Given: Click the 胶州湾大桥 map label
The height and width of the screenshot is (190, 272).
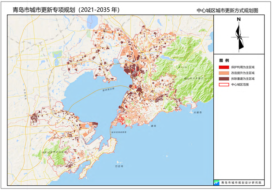Looking at the screenshot, I should tap(108, 90).
